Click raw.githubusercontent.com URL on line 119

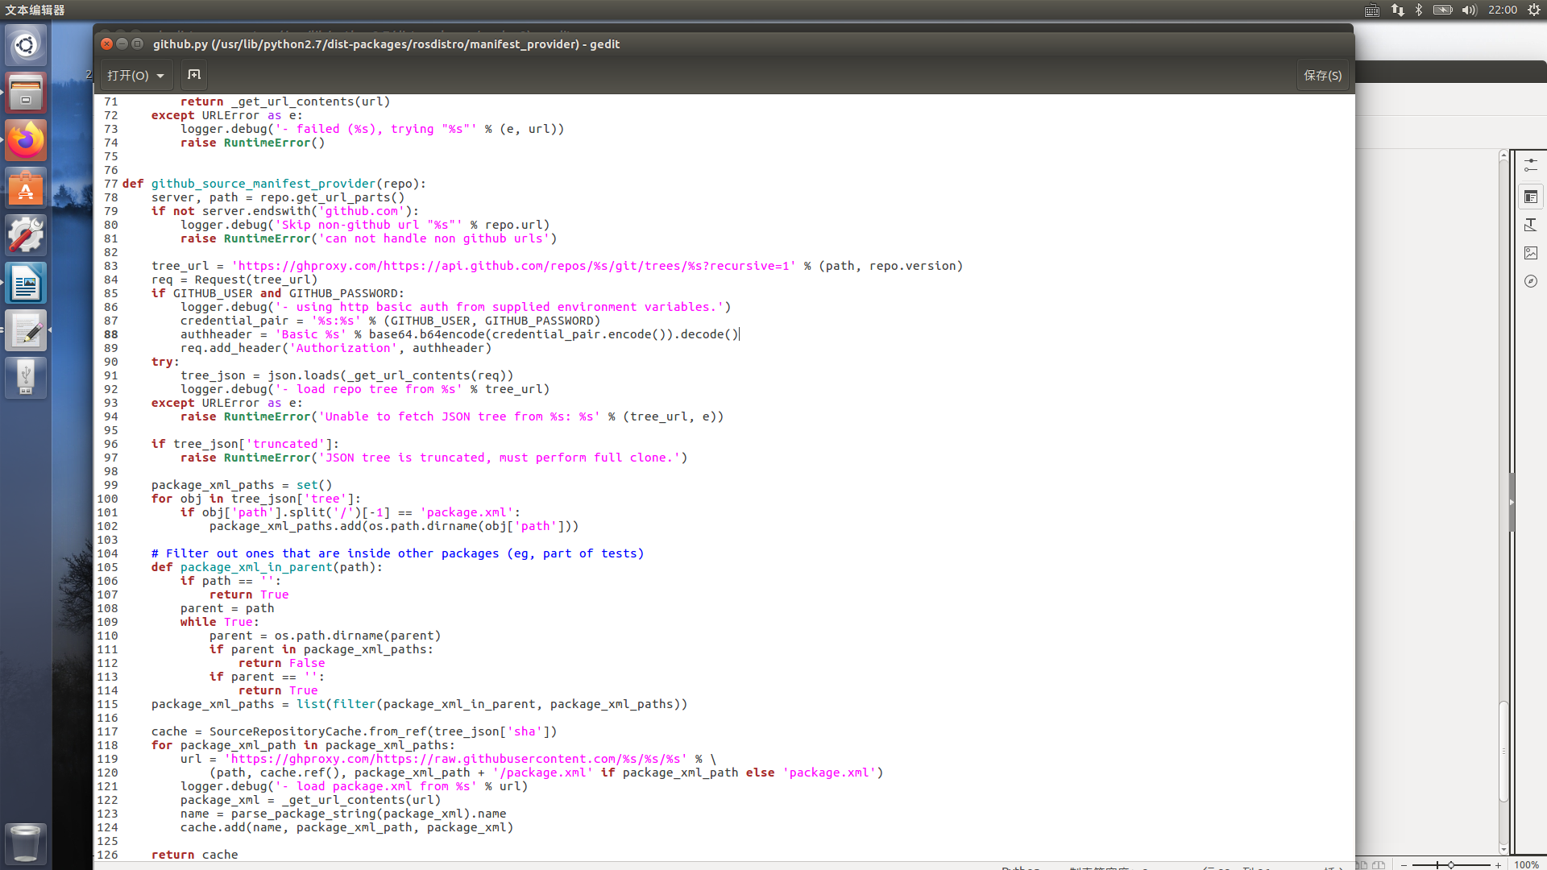pyautogui.click(x=456, y=759)
